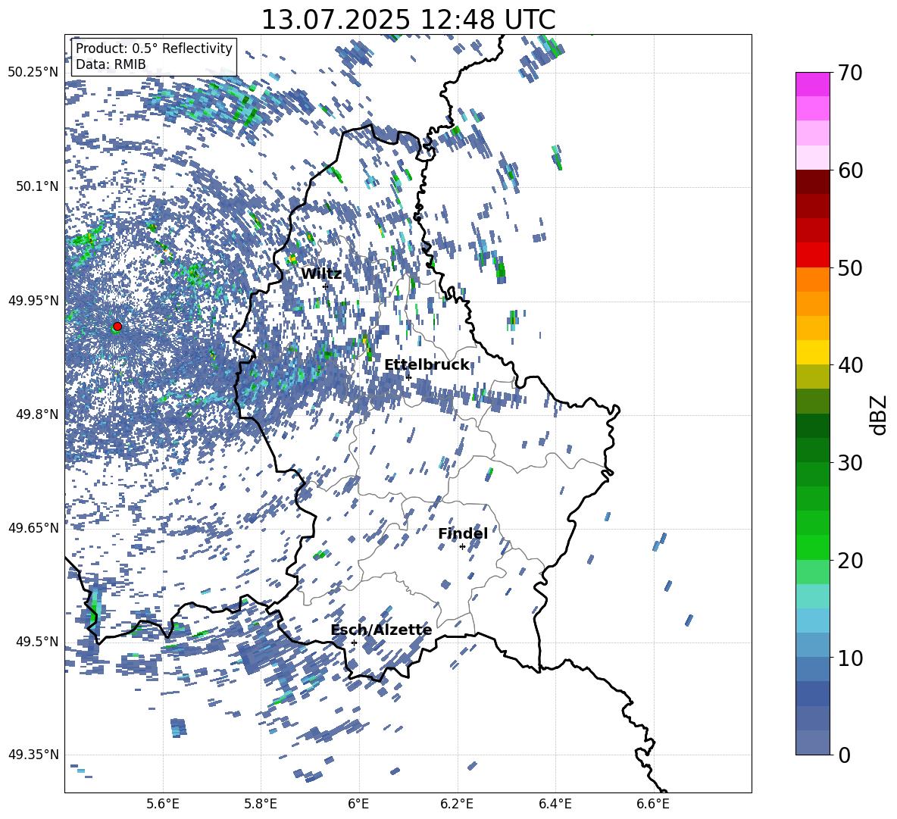Click the 5.6°E longitude label
Image resolution: width=897 pixels, height=819 pixels.
[x=163, y=804]
